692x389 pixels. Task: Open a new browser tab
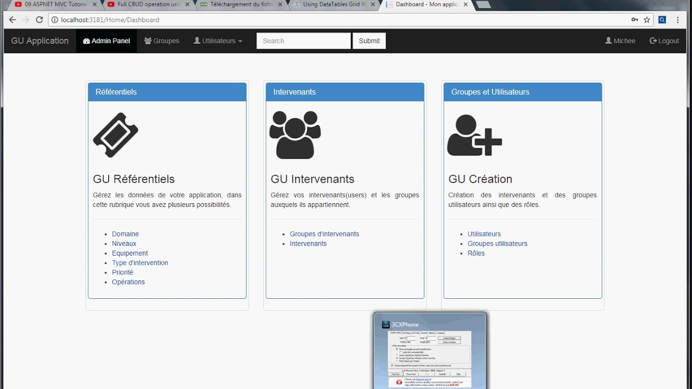click(483, 5)
